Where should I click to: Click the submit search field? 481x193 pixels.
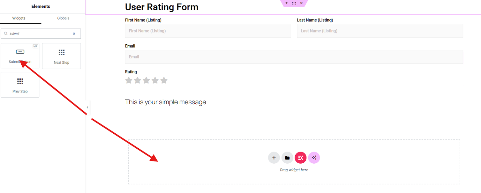pyautogui.click(x=41, y=34)
